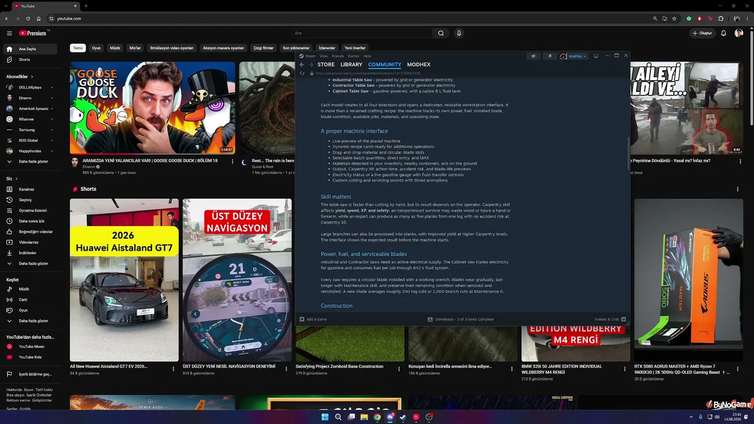The height and width of the screenshot is (424, 754).
Task: Open File Explorer from taskbar
Action: (x=364, y=417)
